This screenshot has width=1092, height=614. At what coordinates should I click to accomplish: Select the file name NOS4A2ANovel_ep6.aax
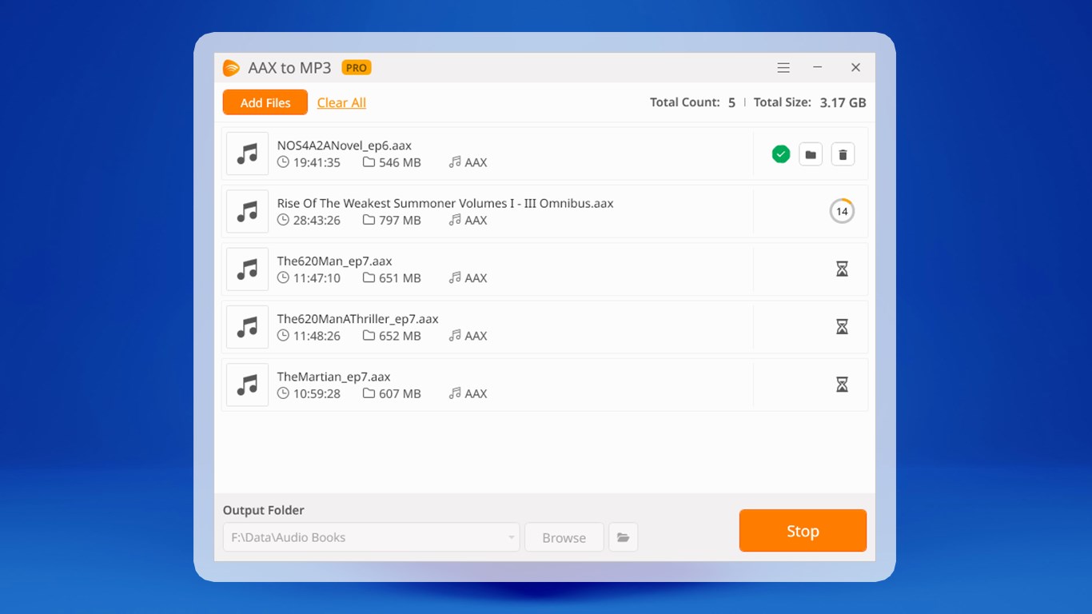tap(345, 146)
